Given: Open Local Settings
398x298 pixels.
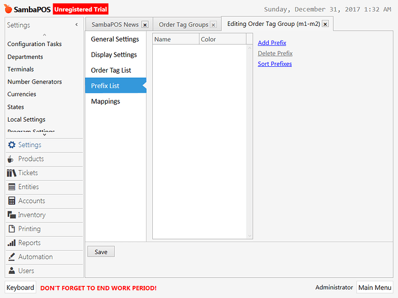Looking at the screenshot, I should tap(27, 119).
